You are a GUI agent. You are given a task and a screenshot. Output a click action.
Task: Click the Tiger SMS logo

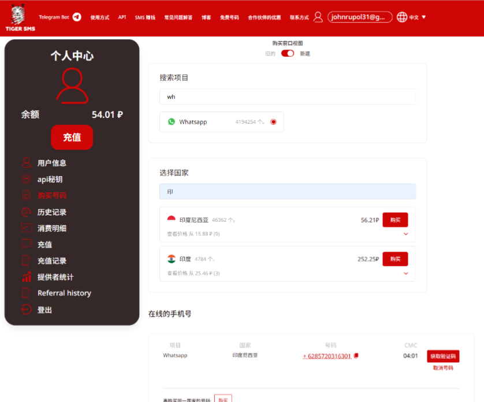20,17
